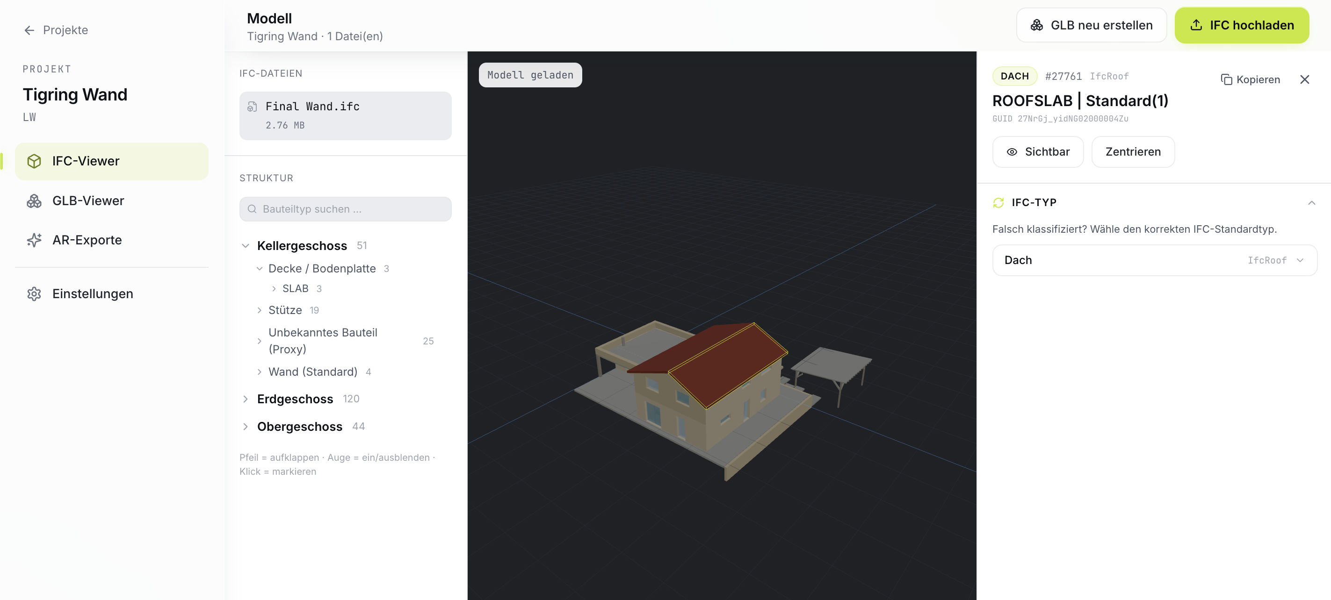Click the file icon of Final Wand.ifc
Screen dimensions: 1331x600
click(x=252, y=107)
